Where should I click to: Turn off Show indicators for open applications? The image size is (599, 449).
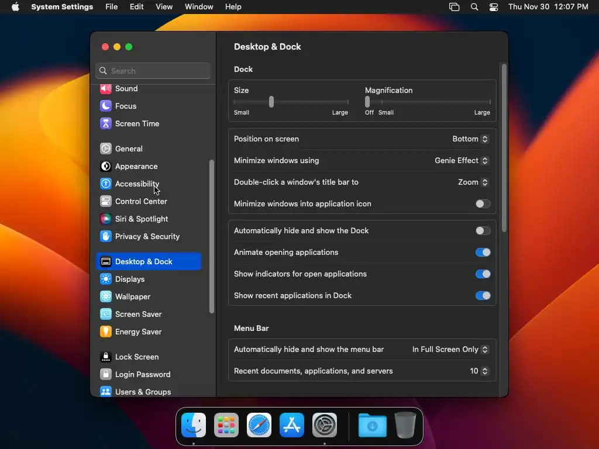[x=483, y=274]
